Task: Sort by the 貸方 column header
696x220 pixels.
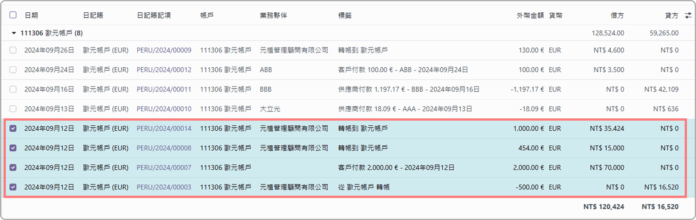Action: tap(671, 15)
